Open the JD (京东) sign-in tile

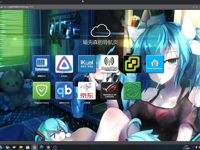pyautogui.click(x=87, y=91)
